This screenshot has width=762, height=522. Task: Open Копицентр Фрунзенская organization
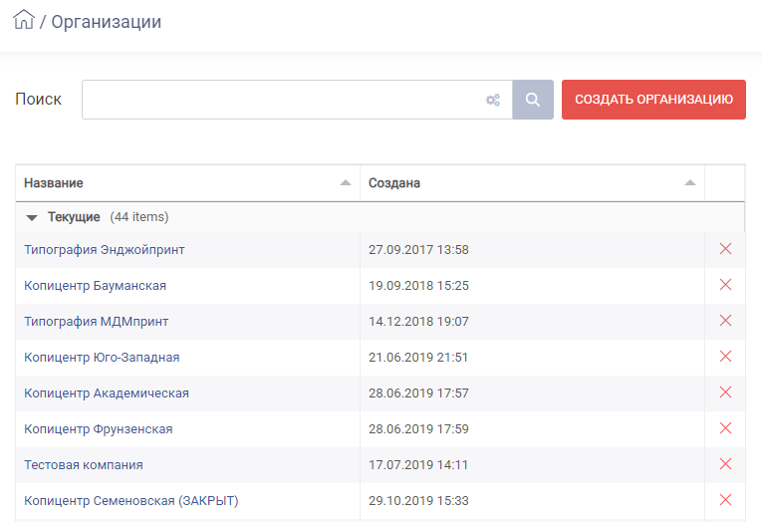[99, 429]
